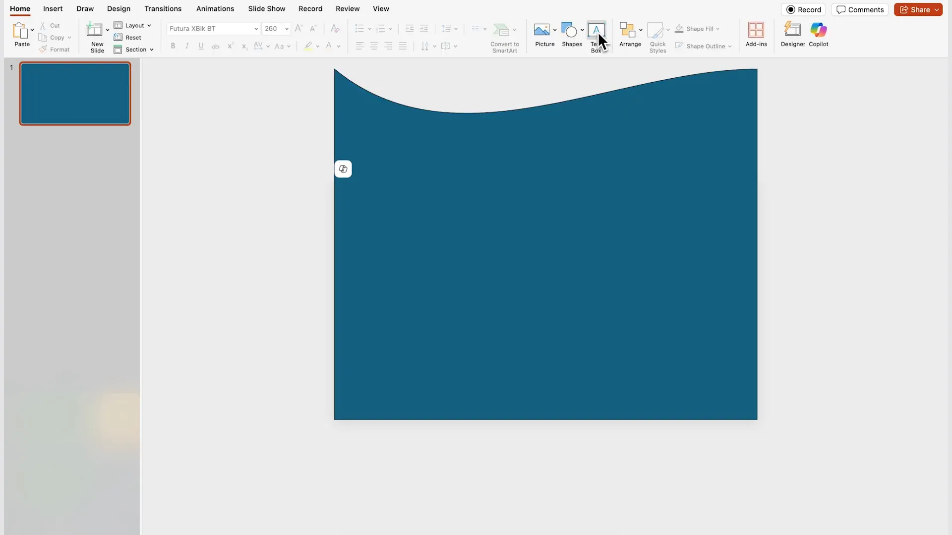Open Comments pane
Image resolution: width=952 pixels, height=535 pixels.
pos(860,9)
